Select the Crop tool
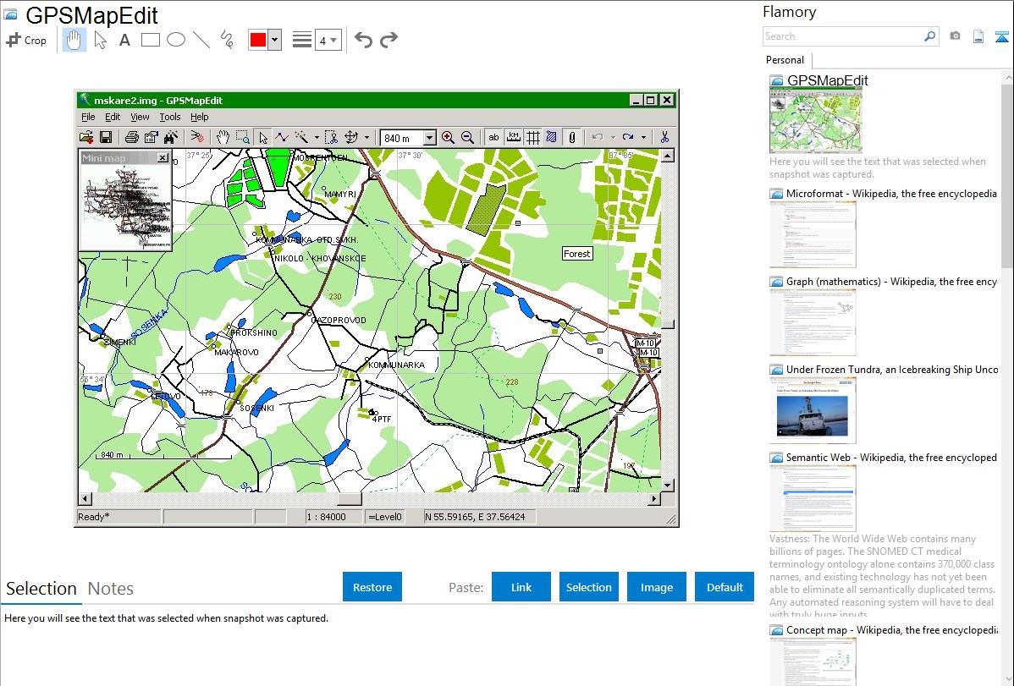This screenshot has width=1014, height=686. tap(26, 40)
